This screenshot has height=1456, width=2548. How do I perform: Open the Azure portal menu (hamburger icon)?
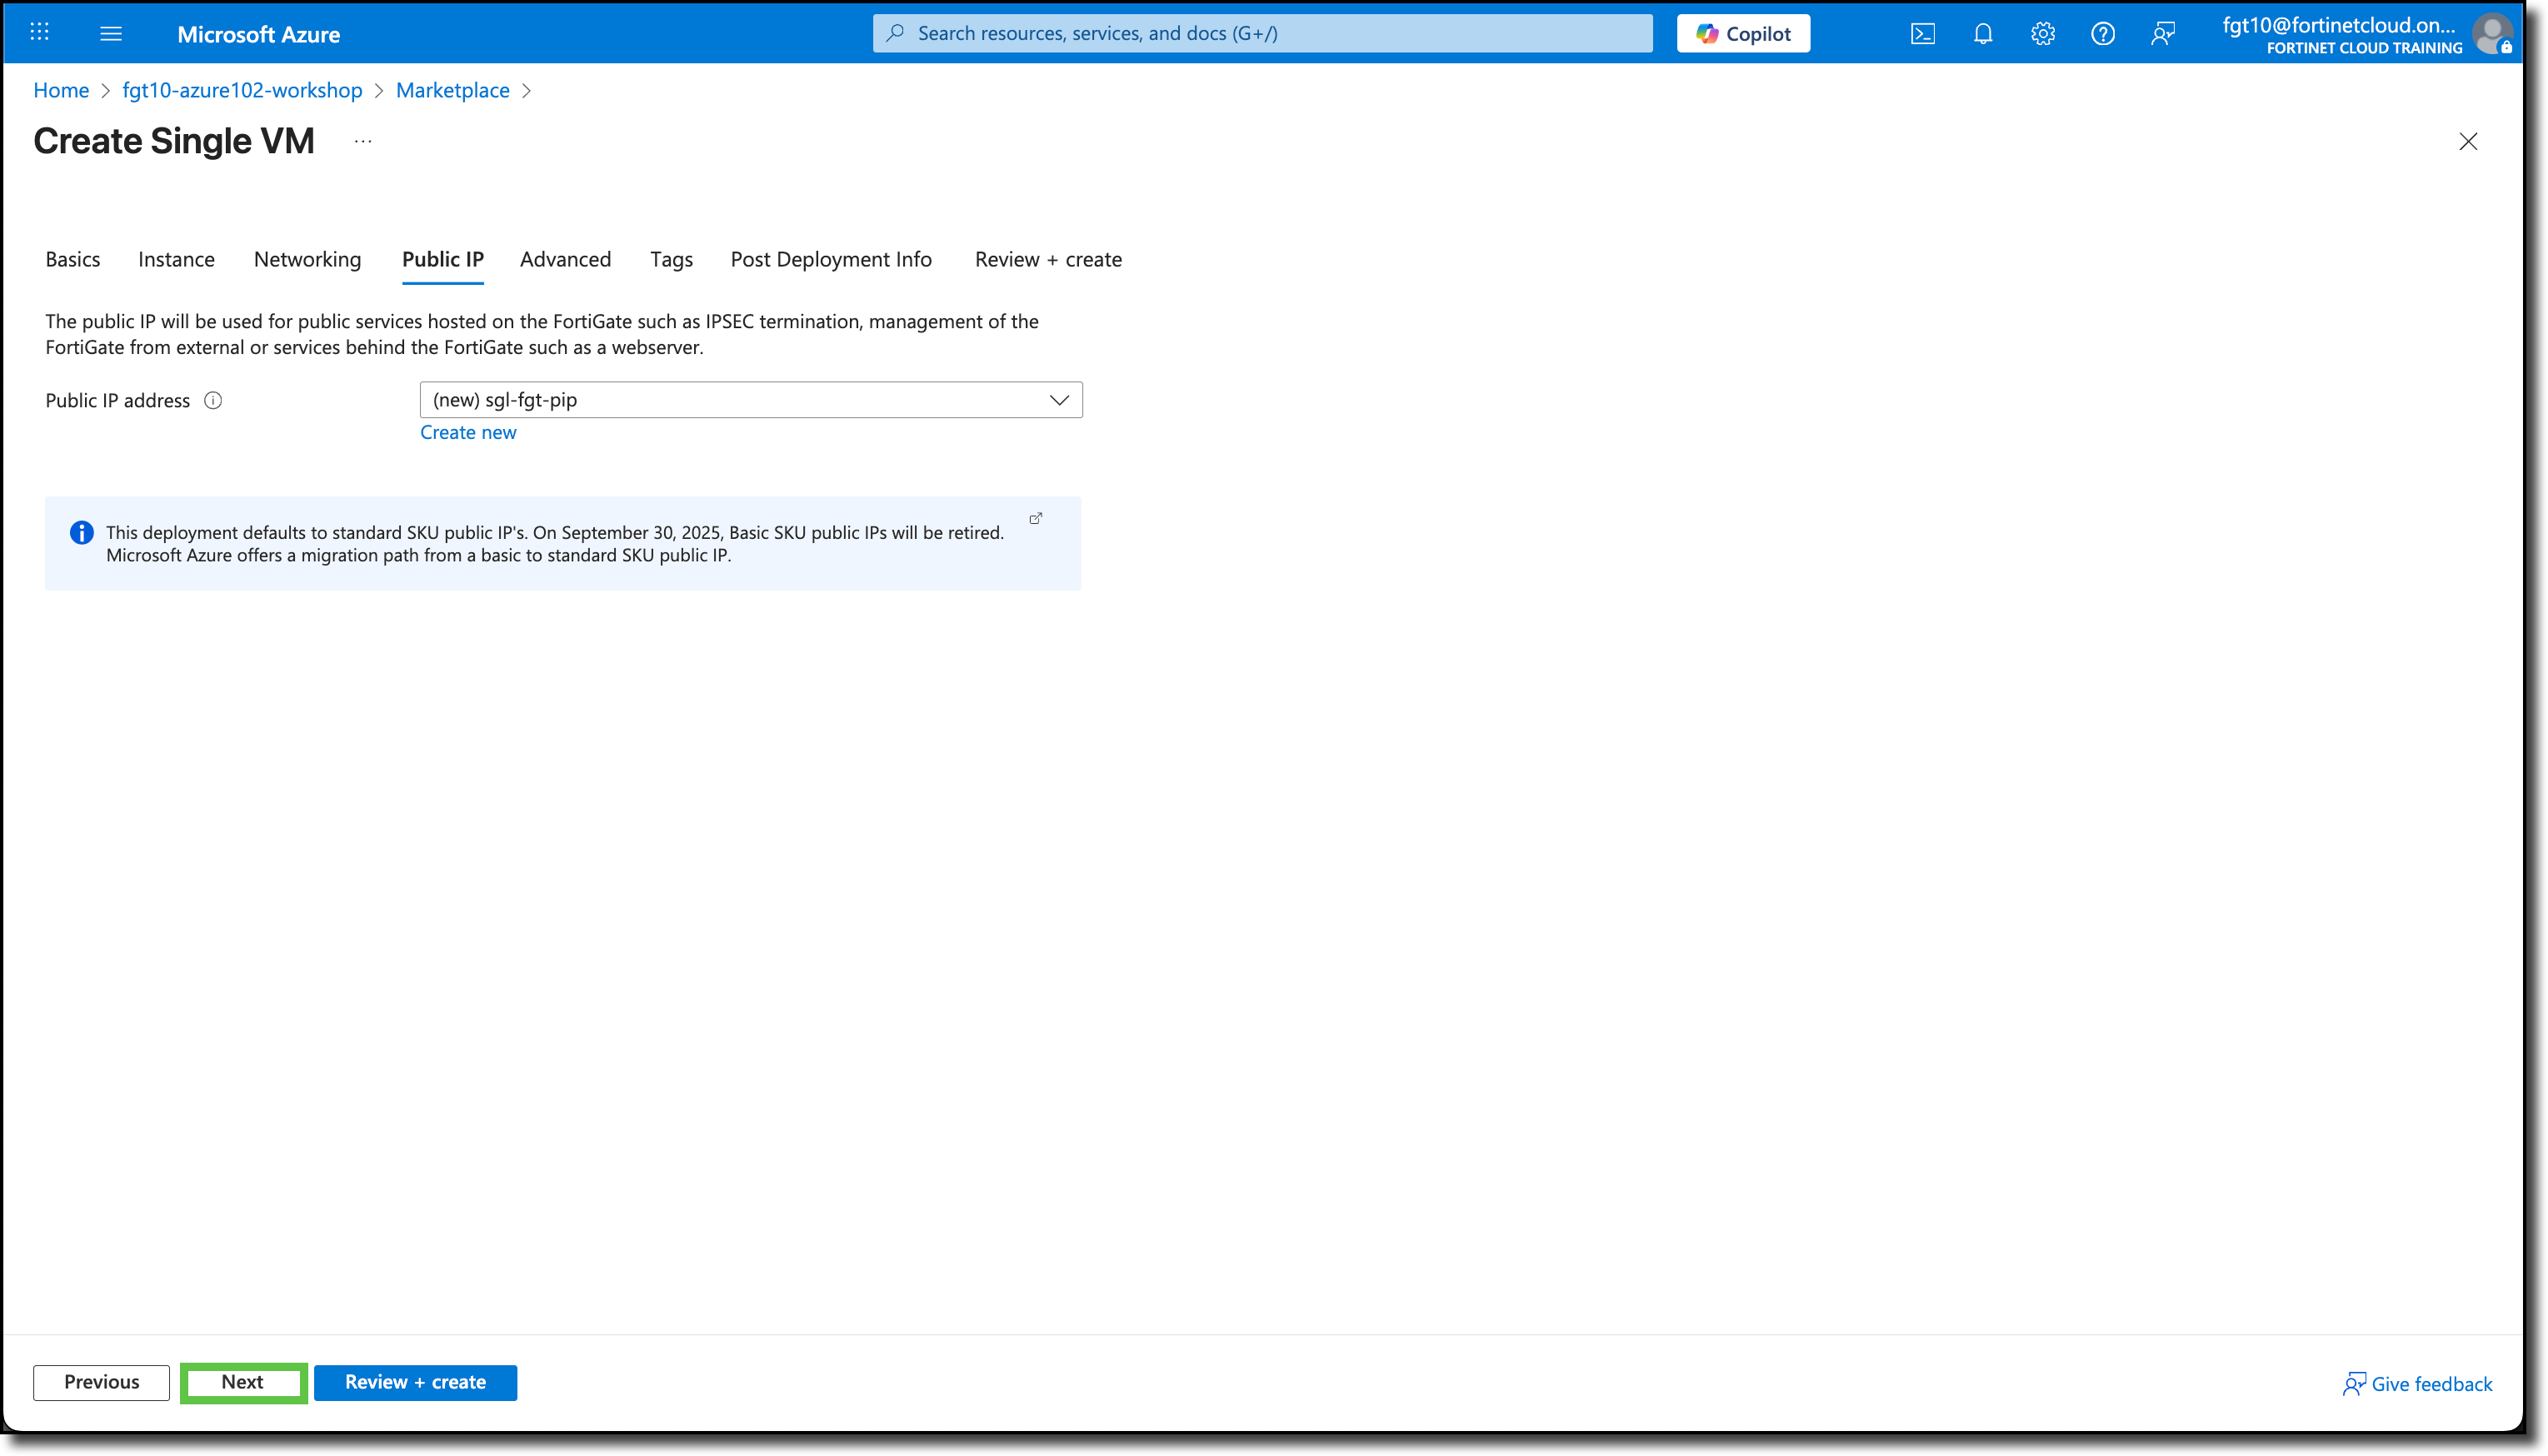111,33
